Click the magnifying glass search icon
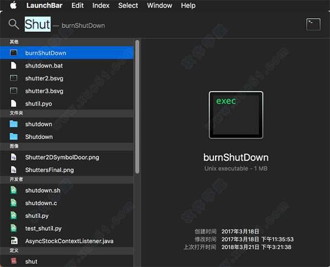 point(14,24)
